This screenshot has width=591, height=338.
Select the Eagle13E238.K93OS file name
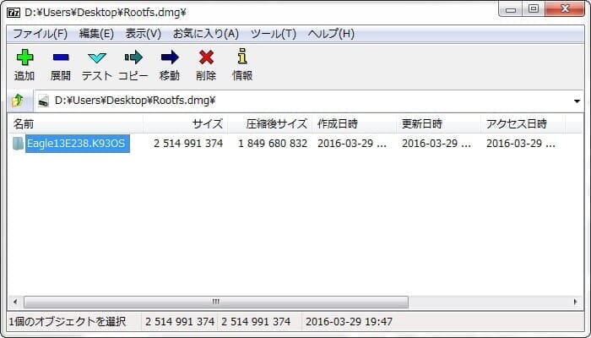click(76, 144)
